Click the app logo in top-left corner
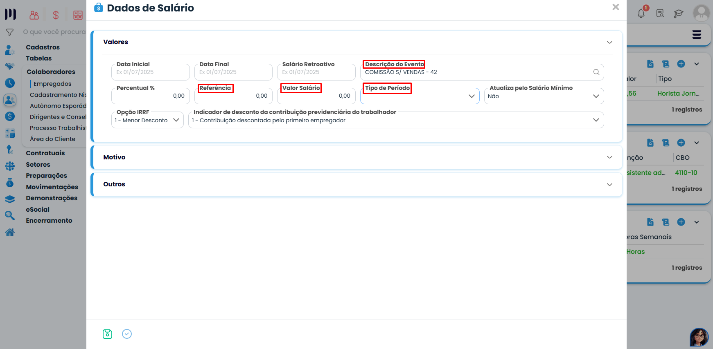Screen dimensions: 713x349 (x=10, y=14)
